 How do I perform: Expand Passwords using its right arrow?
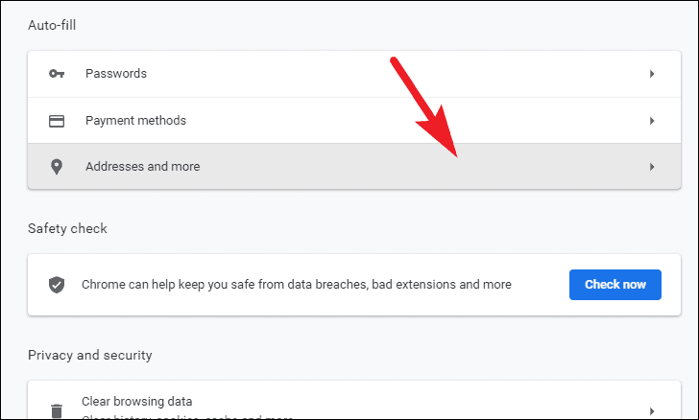click(x=652, y=74)
